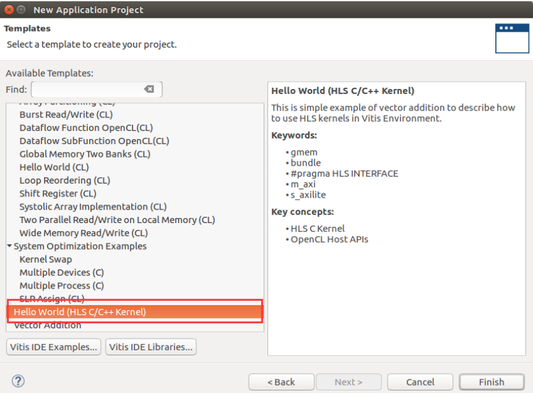Select the Burst Read/Write (CL) template
Image resolution: width=533 pixels, height=393 pixels.
(66, 114)
